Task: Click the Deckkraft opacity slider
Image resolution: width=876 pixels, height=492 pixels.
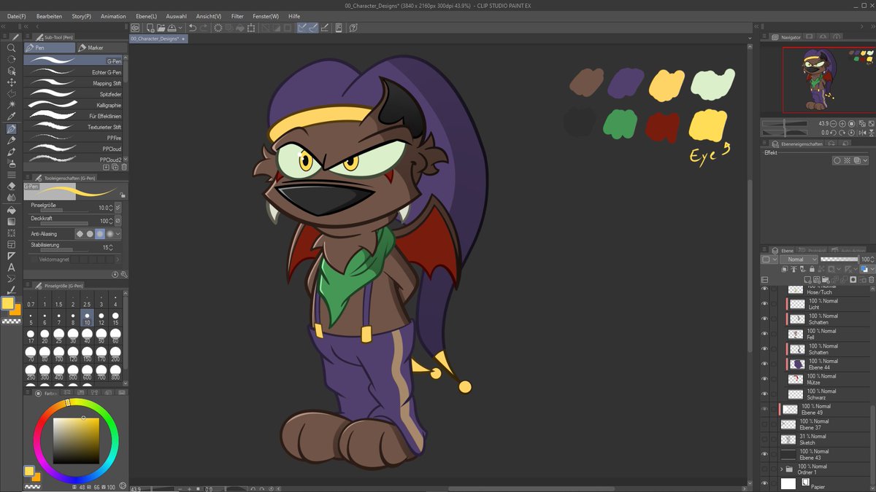Action: pyautogui.click(x=64, y=224)
